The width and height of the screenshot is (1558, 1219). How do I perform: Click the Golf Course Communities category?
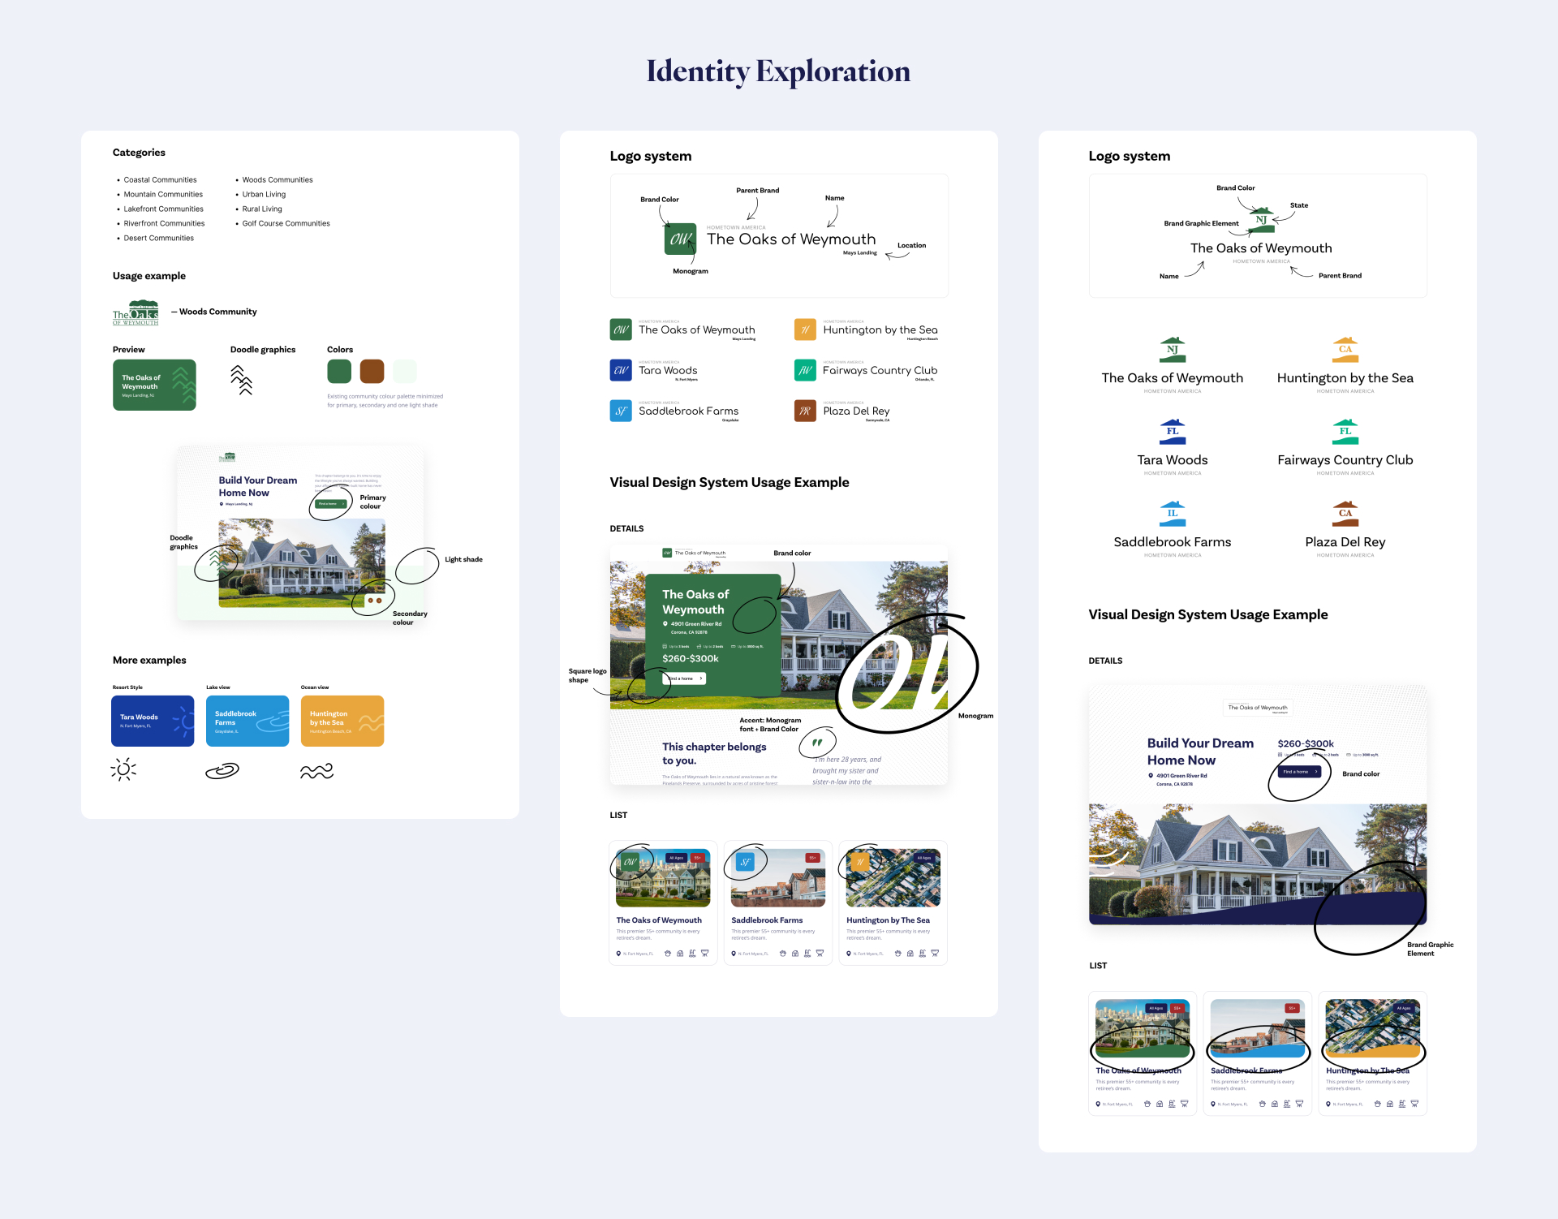pos(286,224)
